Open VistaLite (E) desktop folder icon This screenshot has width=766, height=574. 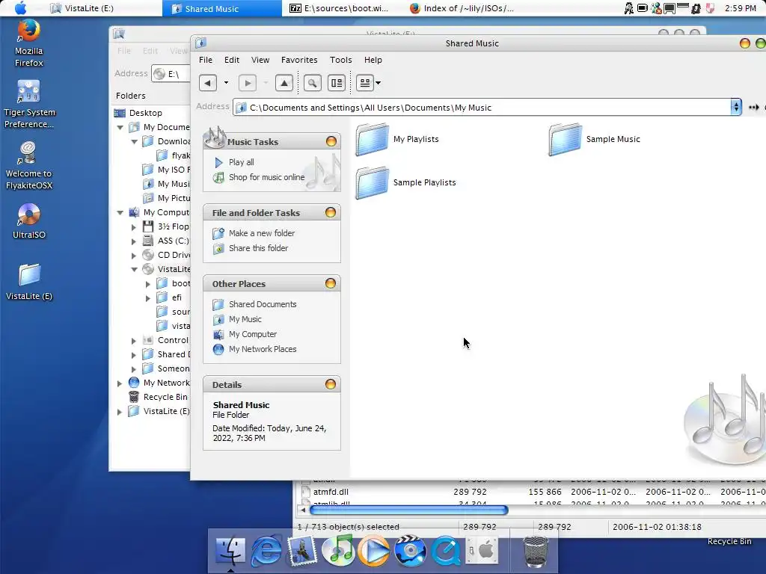[29, 282]
